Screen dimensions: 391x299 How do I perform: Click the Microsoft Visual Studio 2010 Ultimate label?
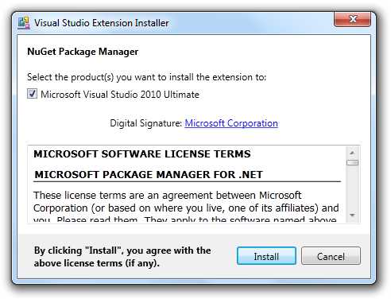tap(120, 95)
